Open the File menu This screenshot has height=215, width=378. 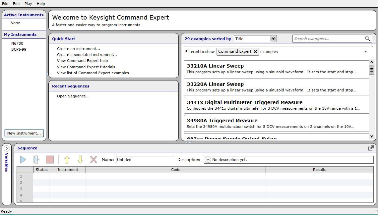coord(5,4)
